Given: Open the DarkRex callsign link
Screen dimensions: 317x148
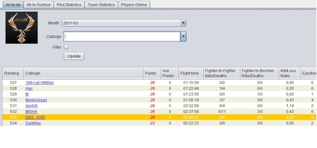Looking at the screenshot, I should click(x=33, y=123).
